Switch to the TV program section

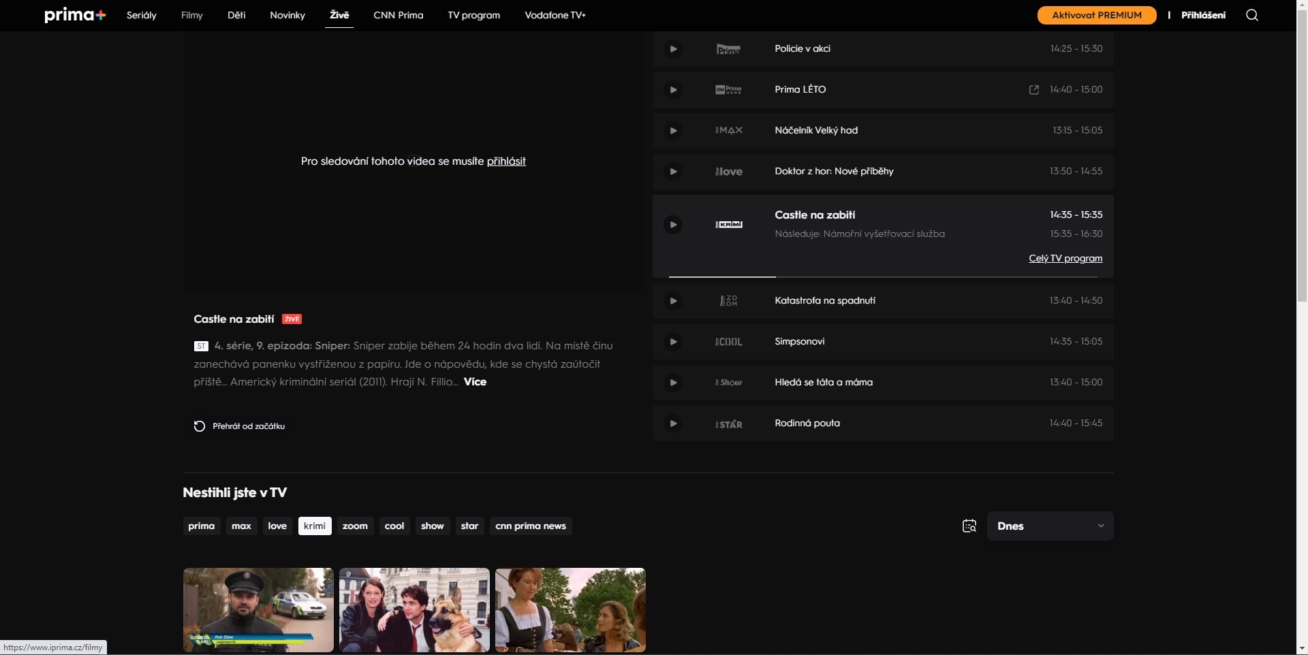pyautogui.click(x=473, y=15)
